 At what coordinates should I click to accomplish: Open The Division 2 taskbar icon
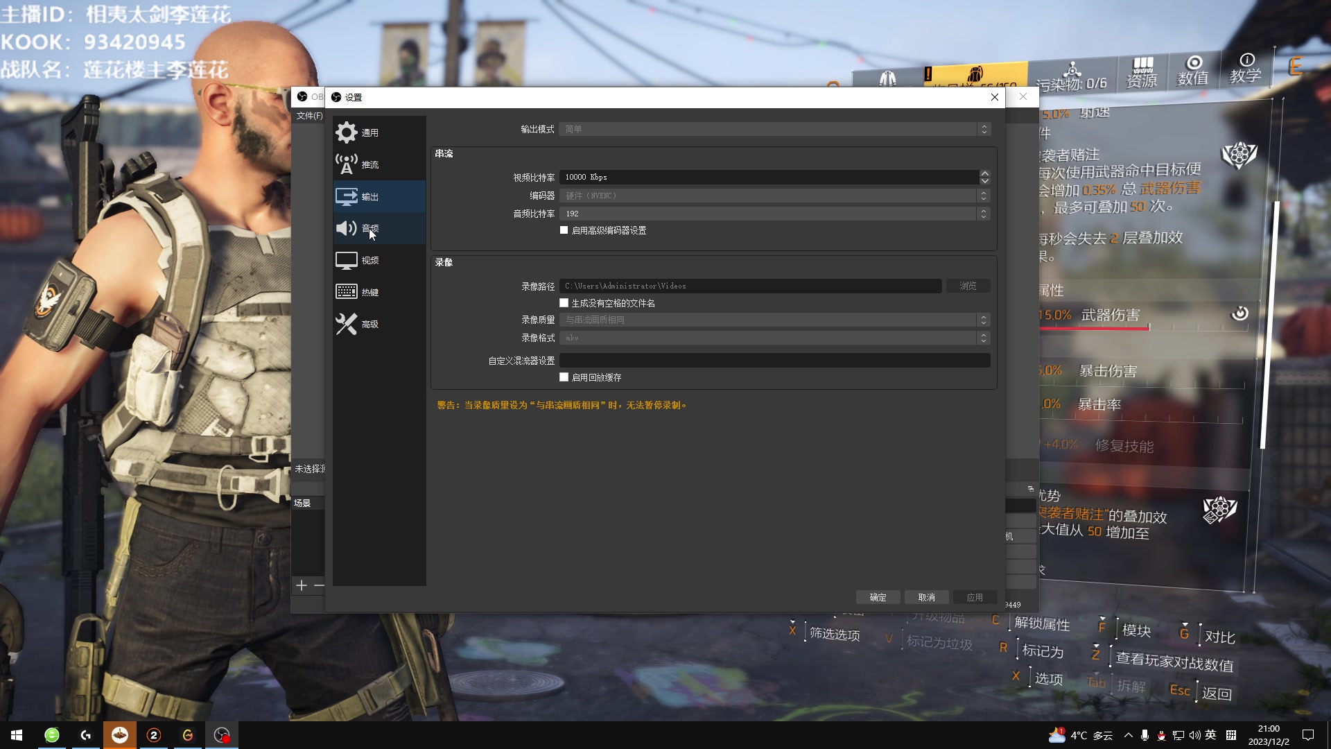tap(154, 735)
